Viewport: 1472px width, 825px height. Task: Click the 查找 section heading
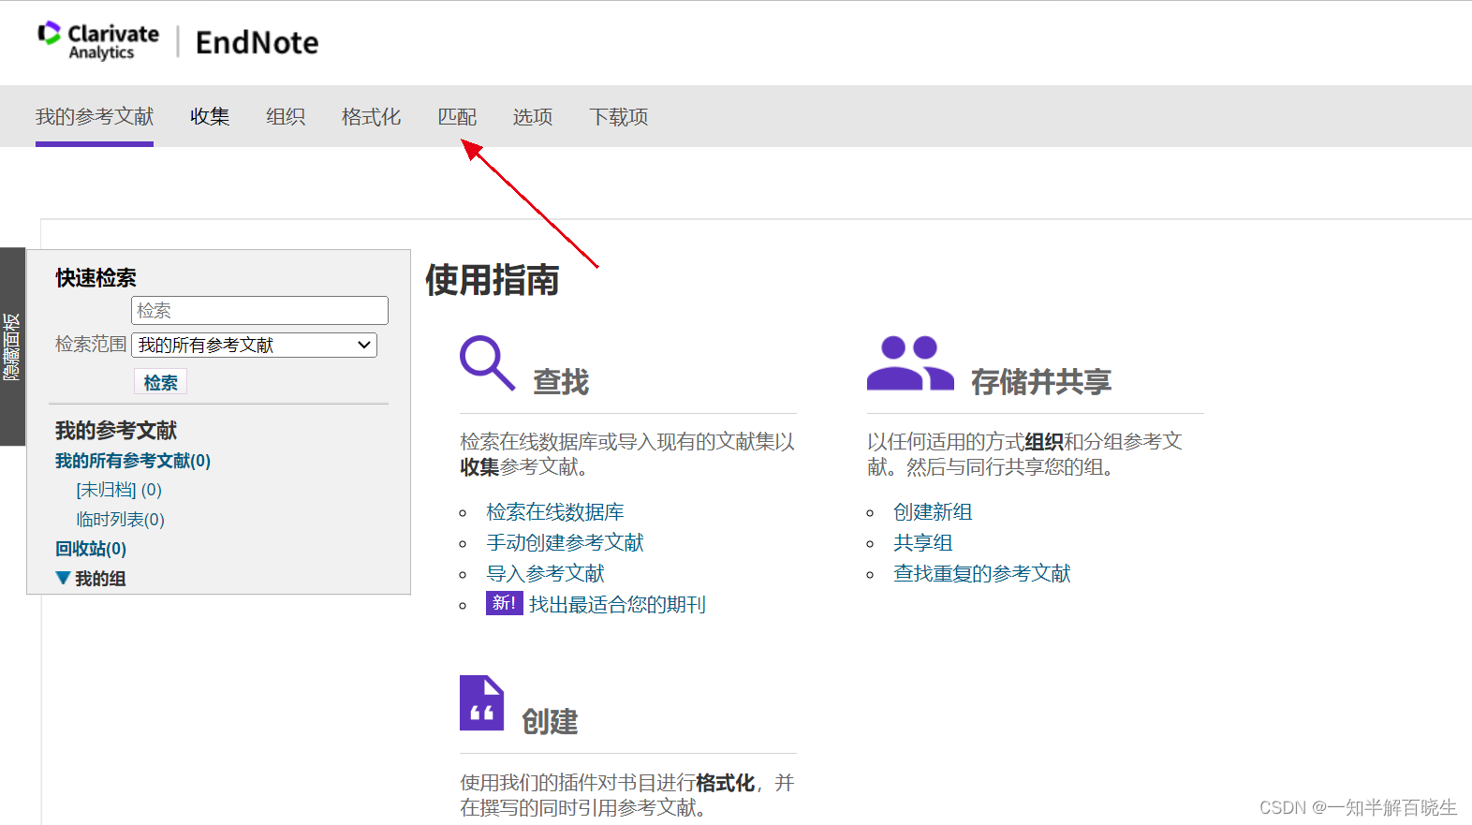click(561, 382)
